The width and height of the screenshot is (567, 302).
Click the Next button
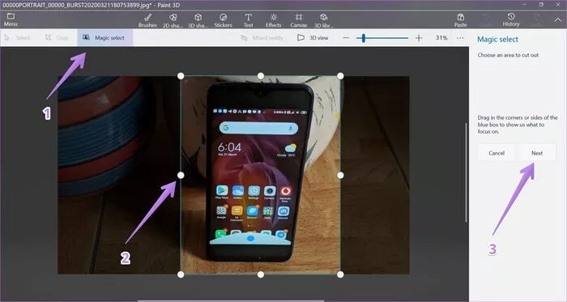[537, 153]
